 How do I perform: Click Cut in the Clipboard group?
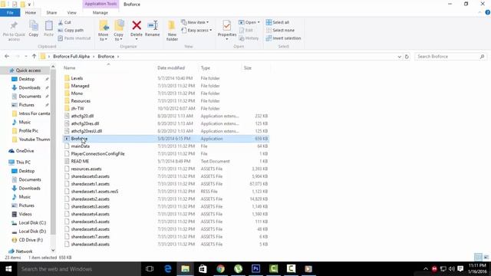click(64, 22)
